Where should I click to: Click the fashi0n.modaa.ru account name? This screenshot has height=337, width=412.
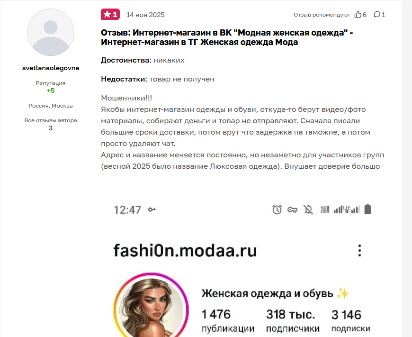click(185, 250)
